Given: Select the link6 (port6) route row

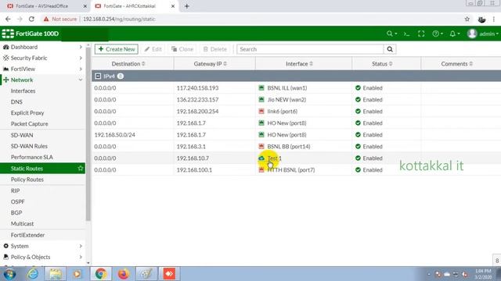Looking at the screenshot, I should pos(296,112).
